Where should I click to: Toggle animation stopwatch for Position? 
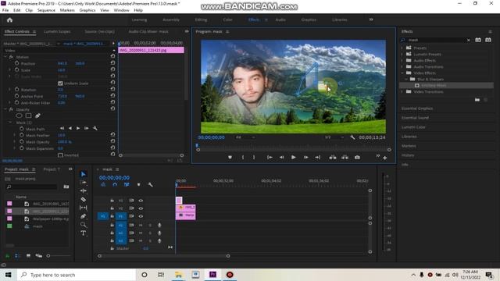[x=17, y=63]
